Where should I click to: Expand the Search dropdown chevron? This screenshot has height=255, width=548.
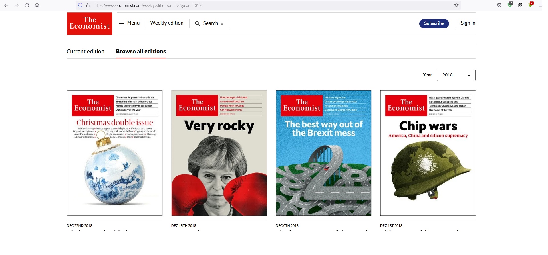(222, 24)
